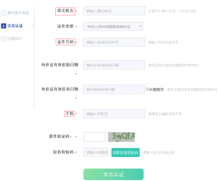Click the step 2 number badge

[4, 26]
